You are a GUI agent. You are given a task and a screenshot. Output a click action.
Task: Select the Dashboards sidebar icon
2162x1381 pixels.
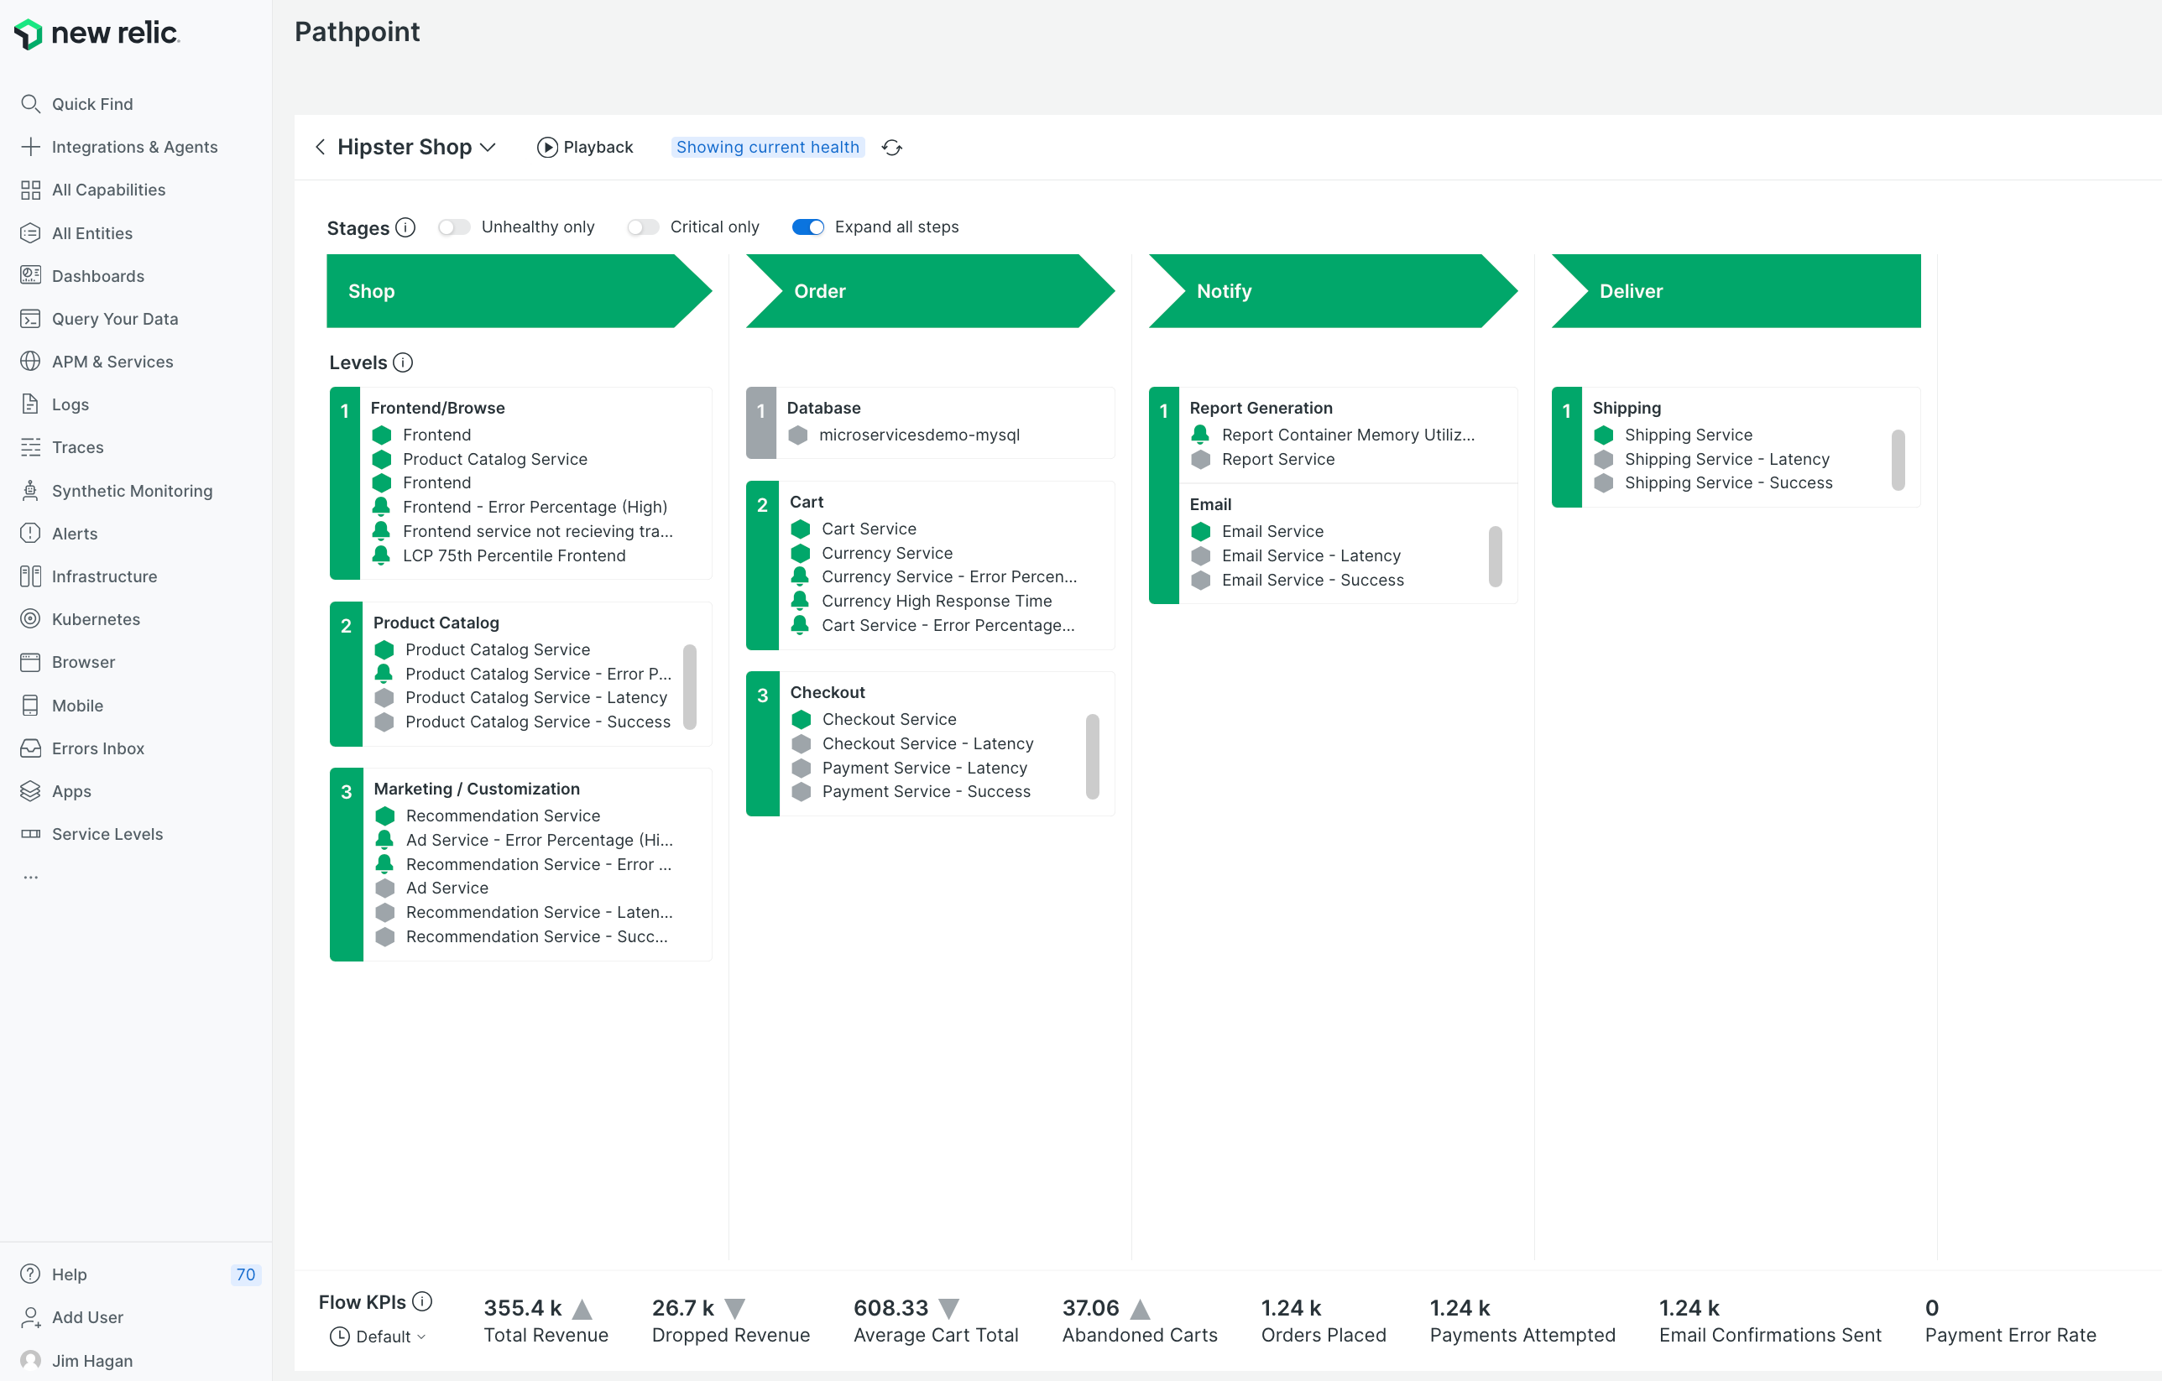pyautogui.click(x=30, y=275)
